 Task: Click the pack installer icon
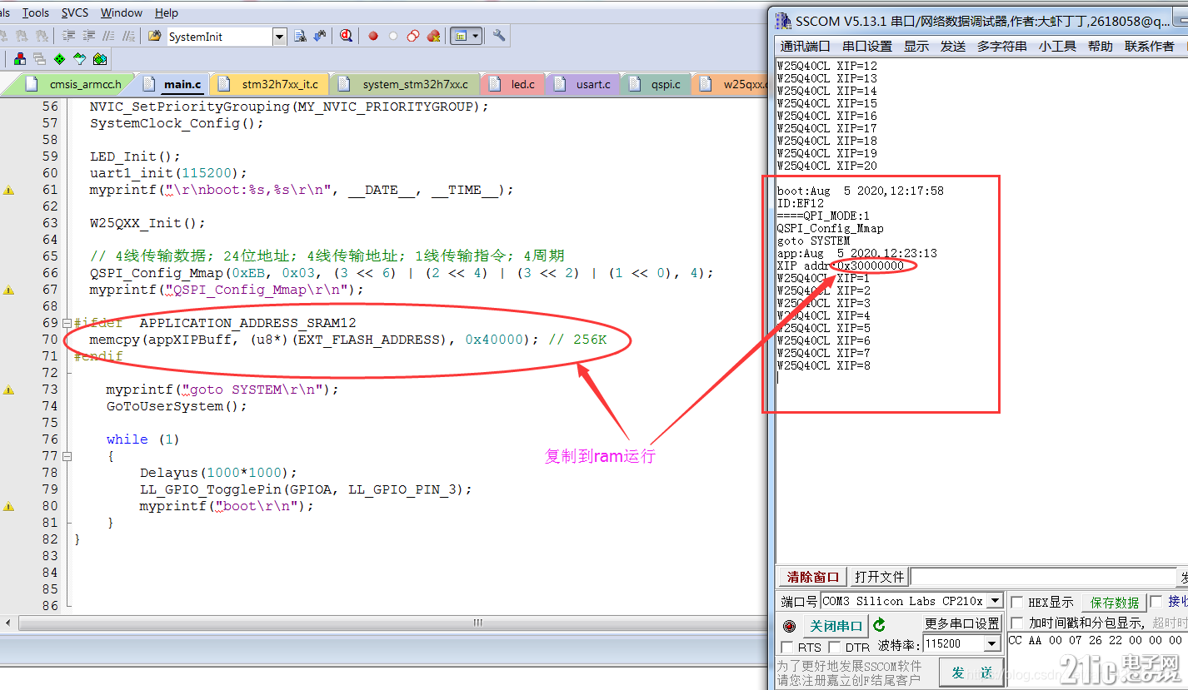pyautogui.click(x=99, y=59)
